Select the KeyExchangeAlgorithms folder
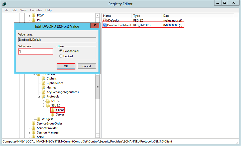 [x=62, y=92]
